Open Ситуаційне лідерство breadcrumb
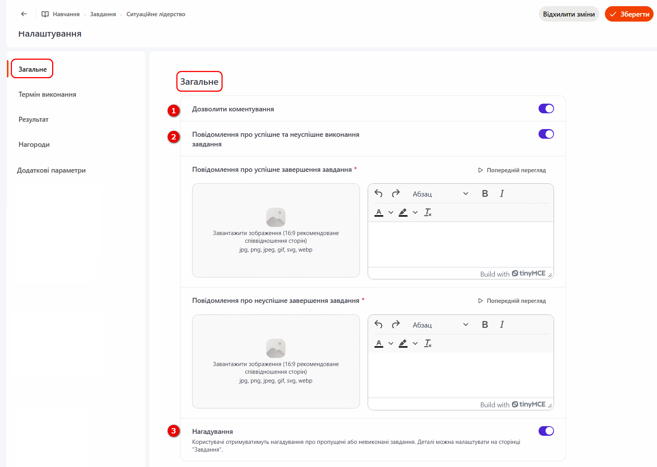The height and width of the screenshot is (467, 657). (x=156, y=14)
